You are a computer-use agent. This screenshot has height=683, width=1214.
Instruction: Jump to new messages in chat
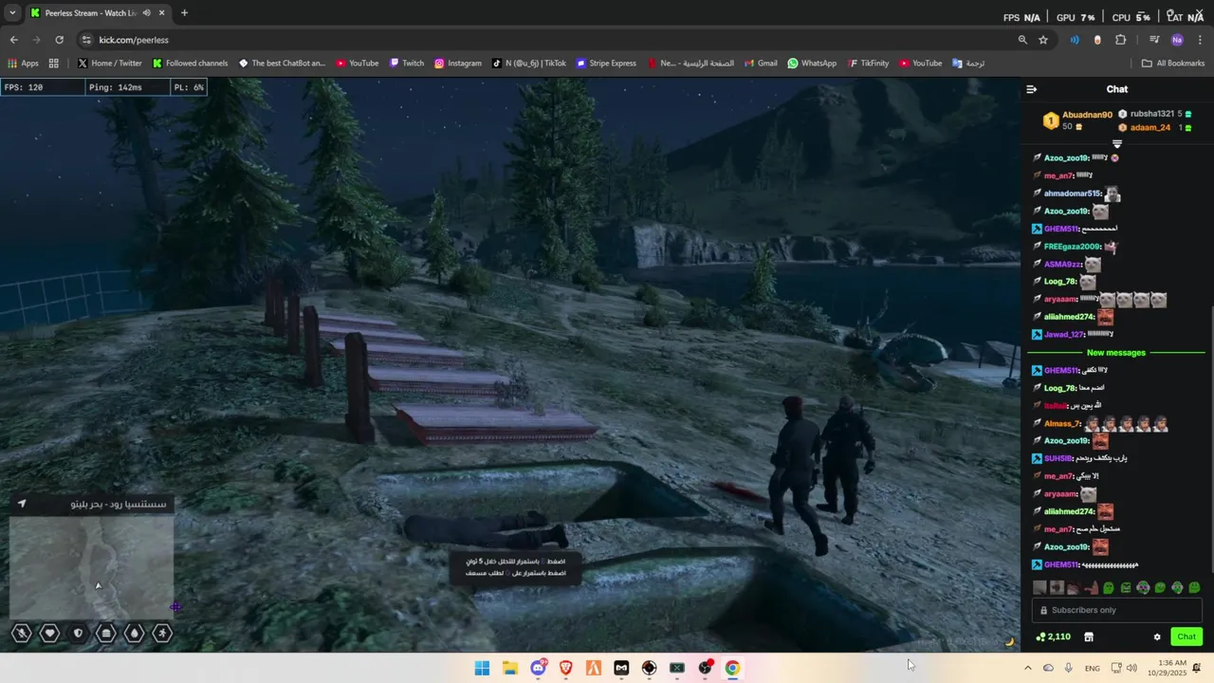click(x=1116, y=353)
